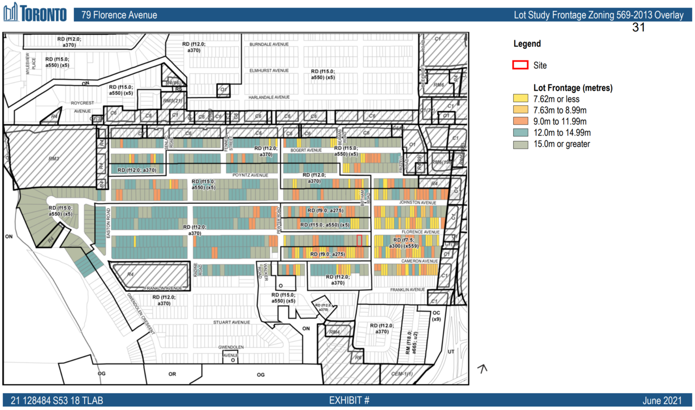This screenshot has width=695, height=410.
Task: Click the RM3 hatched zone label
Action: 53,159
